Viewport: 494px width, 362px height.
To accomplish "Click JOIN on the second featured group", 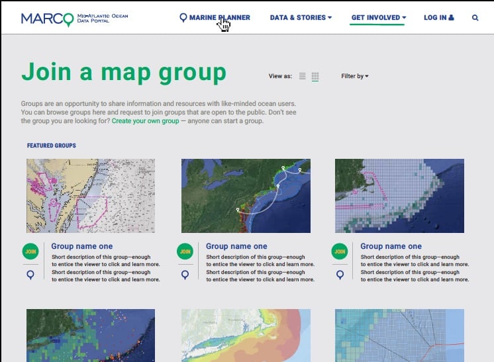I will (185, 251).
